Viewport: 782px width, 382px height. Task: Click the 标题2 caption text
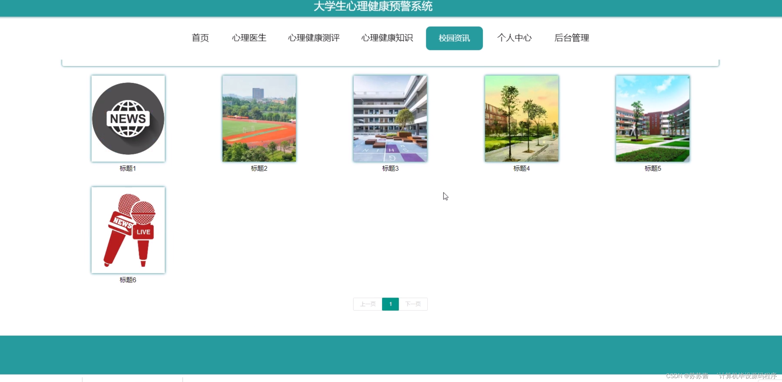[x=259, y=168]
